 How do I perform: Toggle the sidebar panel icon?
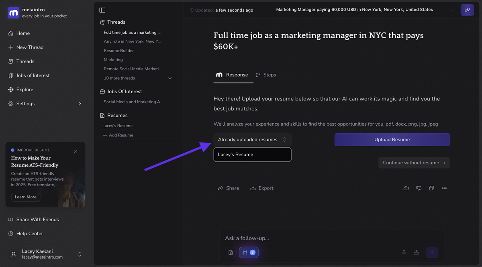[x=102, y=10]
